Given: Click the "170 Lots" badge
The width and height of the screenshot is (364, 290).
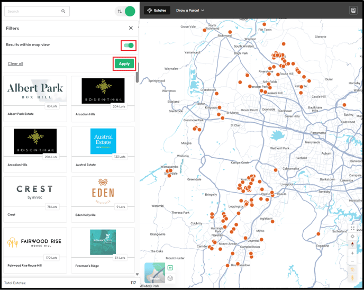Looking at the screenshot, I should coord(51,258).
